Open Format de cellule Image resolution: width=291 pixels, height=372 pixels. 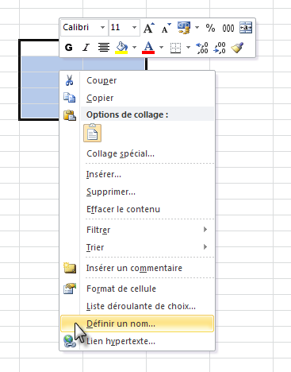point(137,289)
